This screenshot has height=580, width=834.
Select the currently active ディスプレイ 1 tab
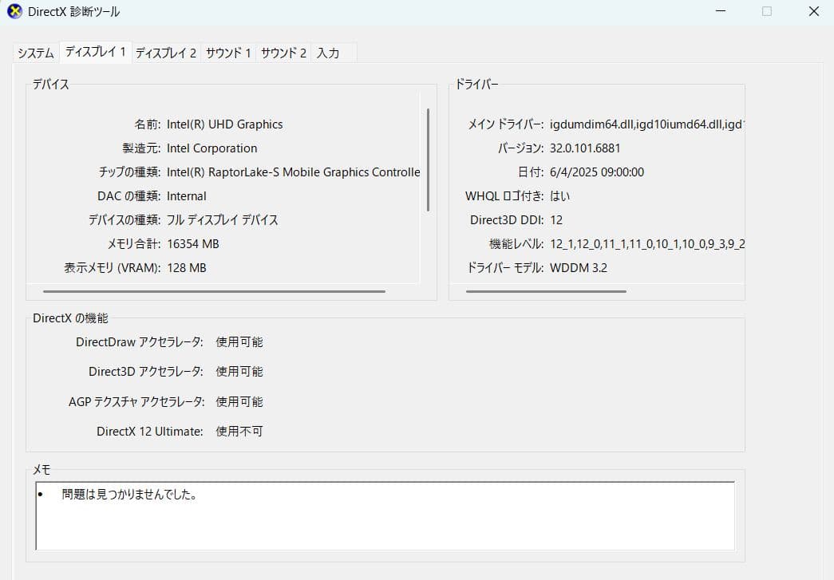[x=95, y=50]
